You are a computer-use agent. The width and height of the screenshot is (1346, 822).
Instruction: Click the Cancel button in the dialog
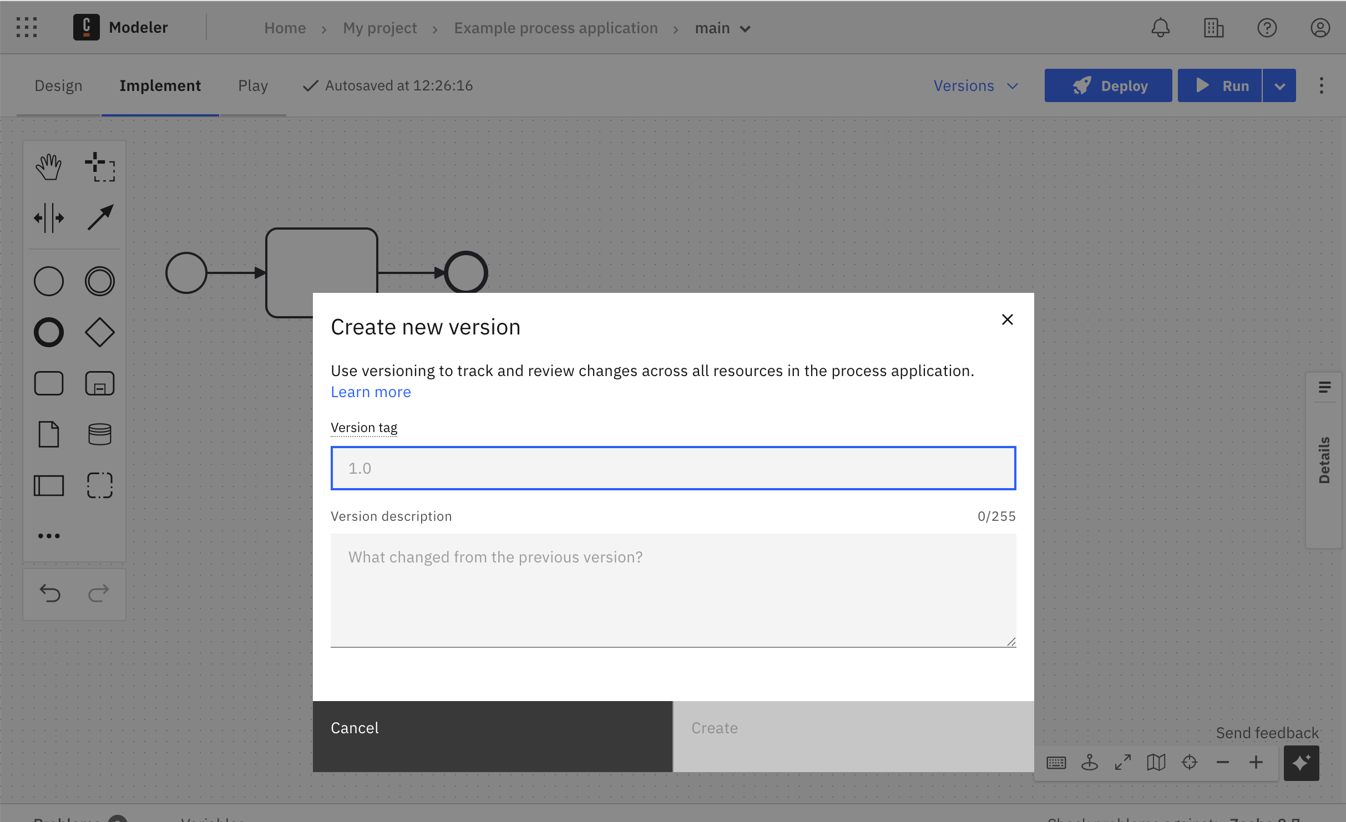point(492,728)
